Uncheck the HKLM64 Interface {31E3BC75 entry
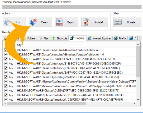The width and height of the screenshot is (143, 113). 6,95
